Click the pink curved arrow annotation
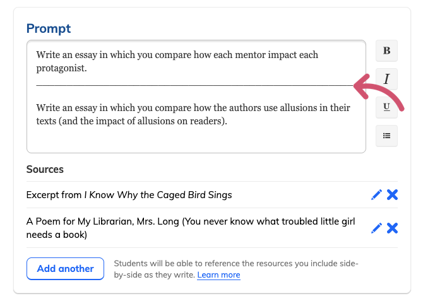This screenshot has width=423, height=306. 378,91
